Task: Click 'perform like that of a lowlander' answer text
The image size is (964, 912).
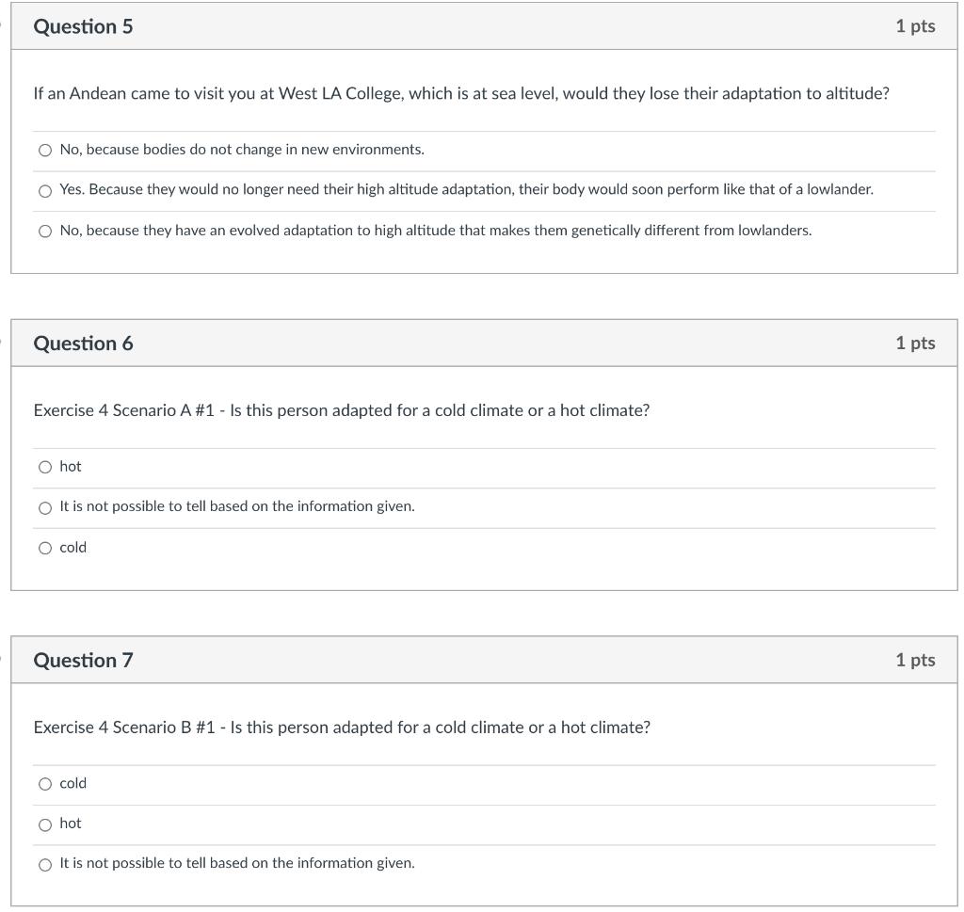Action: (x=770, y=189)
